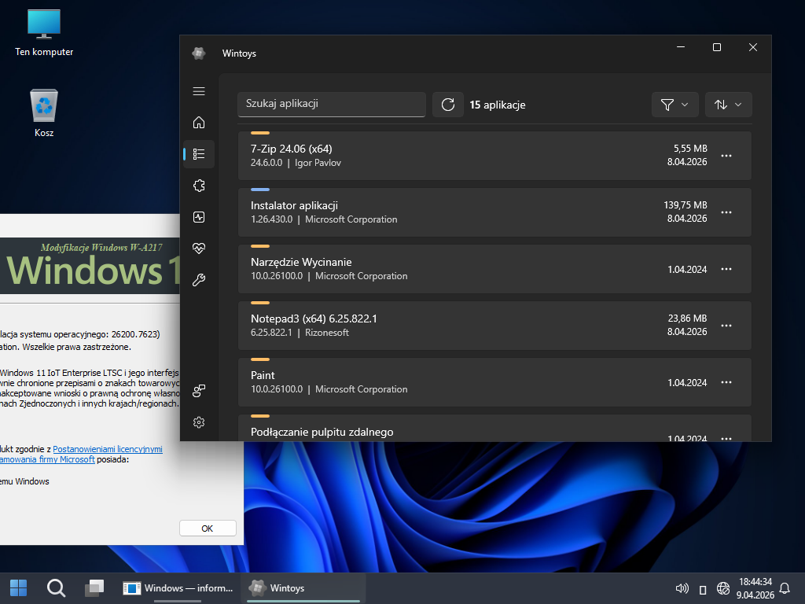The height and width of the screenshot is (604, 805).
Task: Click the refresh app list button
Action: 448,105
